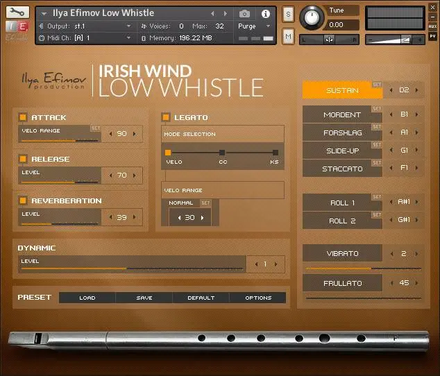The width and height of the screenshot is (440, 376).
Task: Select the SUSTAIN articulation
Action: point(342,90)
